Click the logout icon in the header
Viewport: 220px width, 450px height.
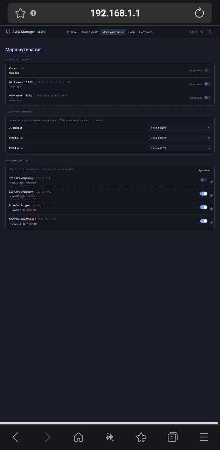211,32
